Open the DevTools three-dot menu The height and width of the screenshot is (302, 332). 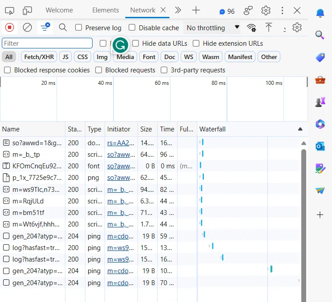282,10
